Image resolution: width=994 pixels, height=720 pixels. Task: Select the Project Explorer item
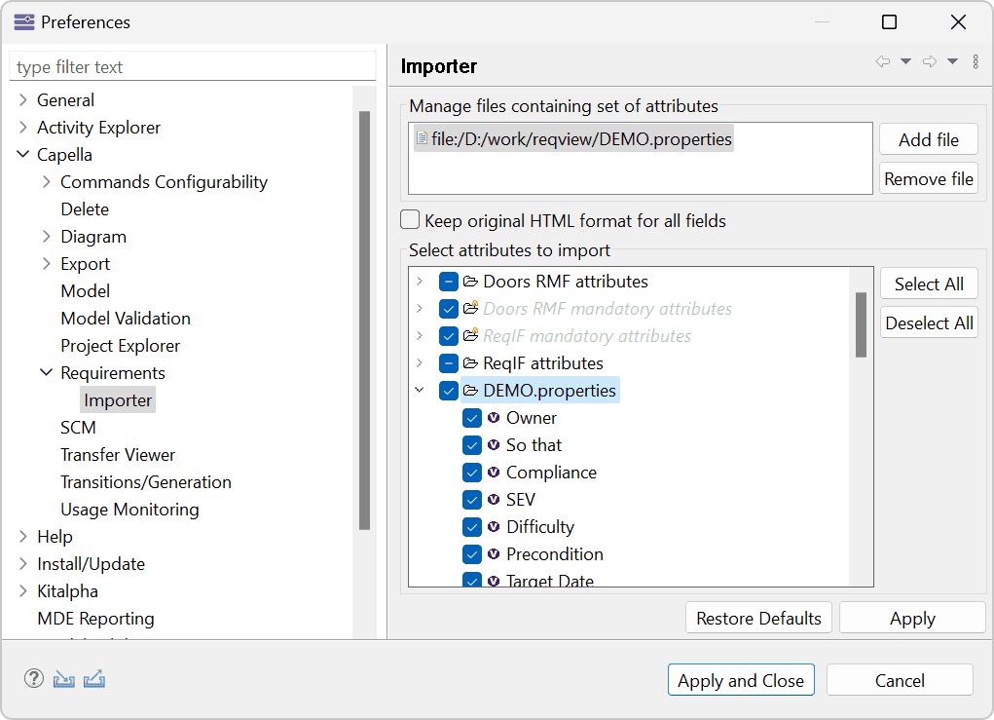click(x=121, y=345)
